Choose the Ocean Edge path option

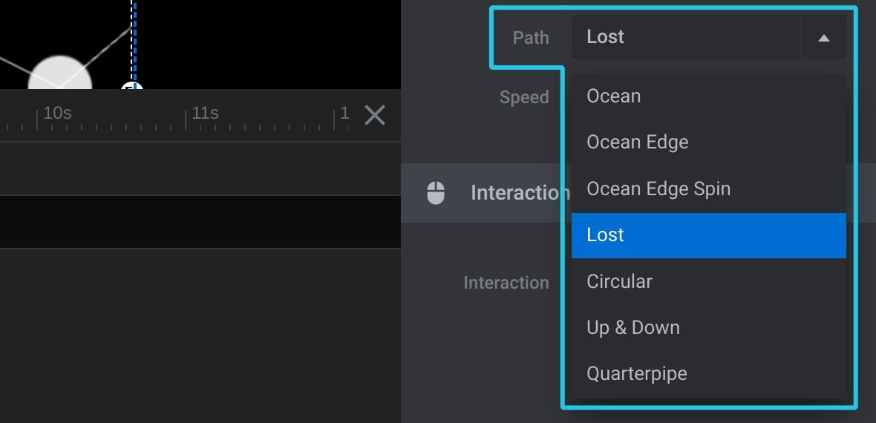point(708,142)
